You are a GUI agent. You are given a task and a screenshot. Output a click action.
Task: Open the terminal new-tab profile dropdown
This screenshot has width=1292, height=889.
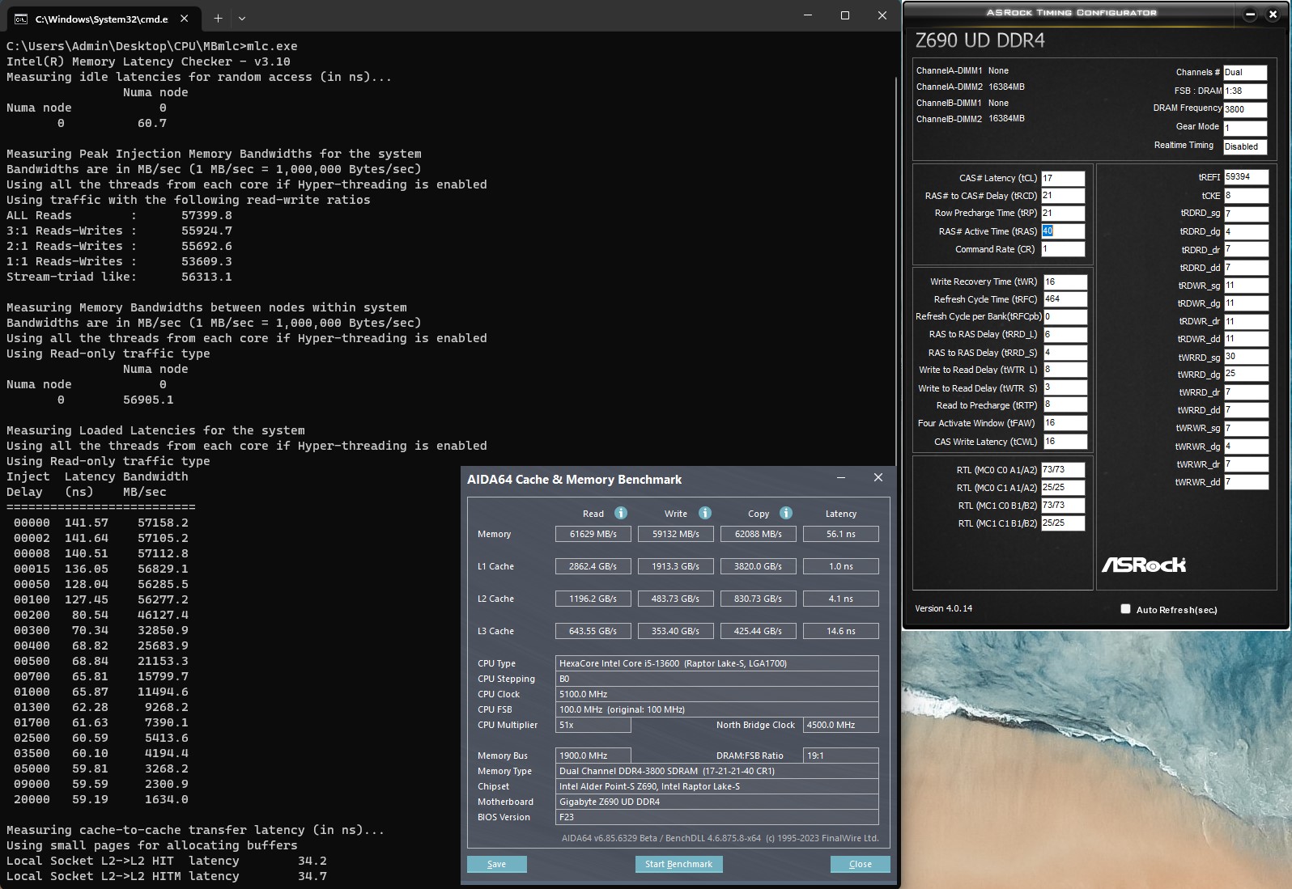tap(242, 18)
